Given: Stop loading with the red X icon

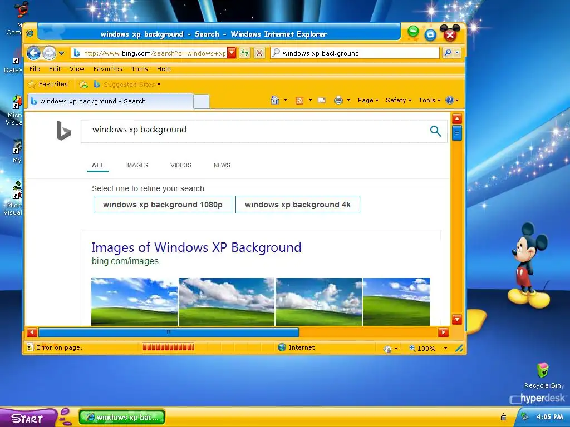Looking at the screenshot, I should tap(259, 53).
